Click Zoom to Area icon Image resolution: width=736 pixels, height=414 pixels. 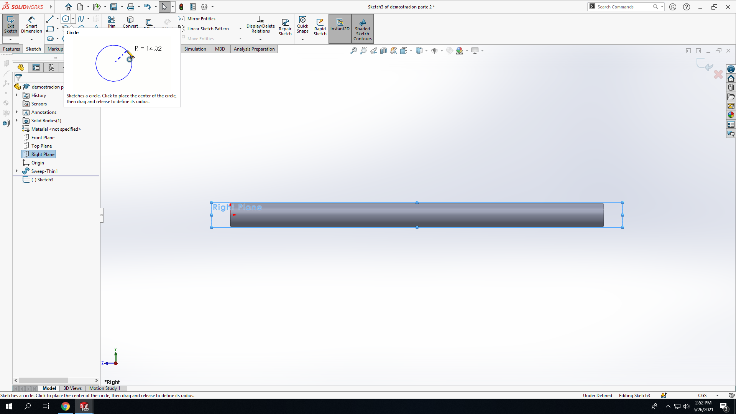[x=363, y=51]
